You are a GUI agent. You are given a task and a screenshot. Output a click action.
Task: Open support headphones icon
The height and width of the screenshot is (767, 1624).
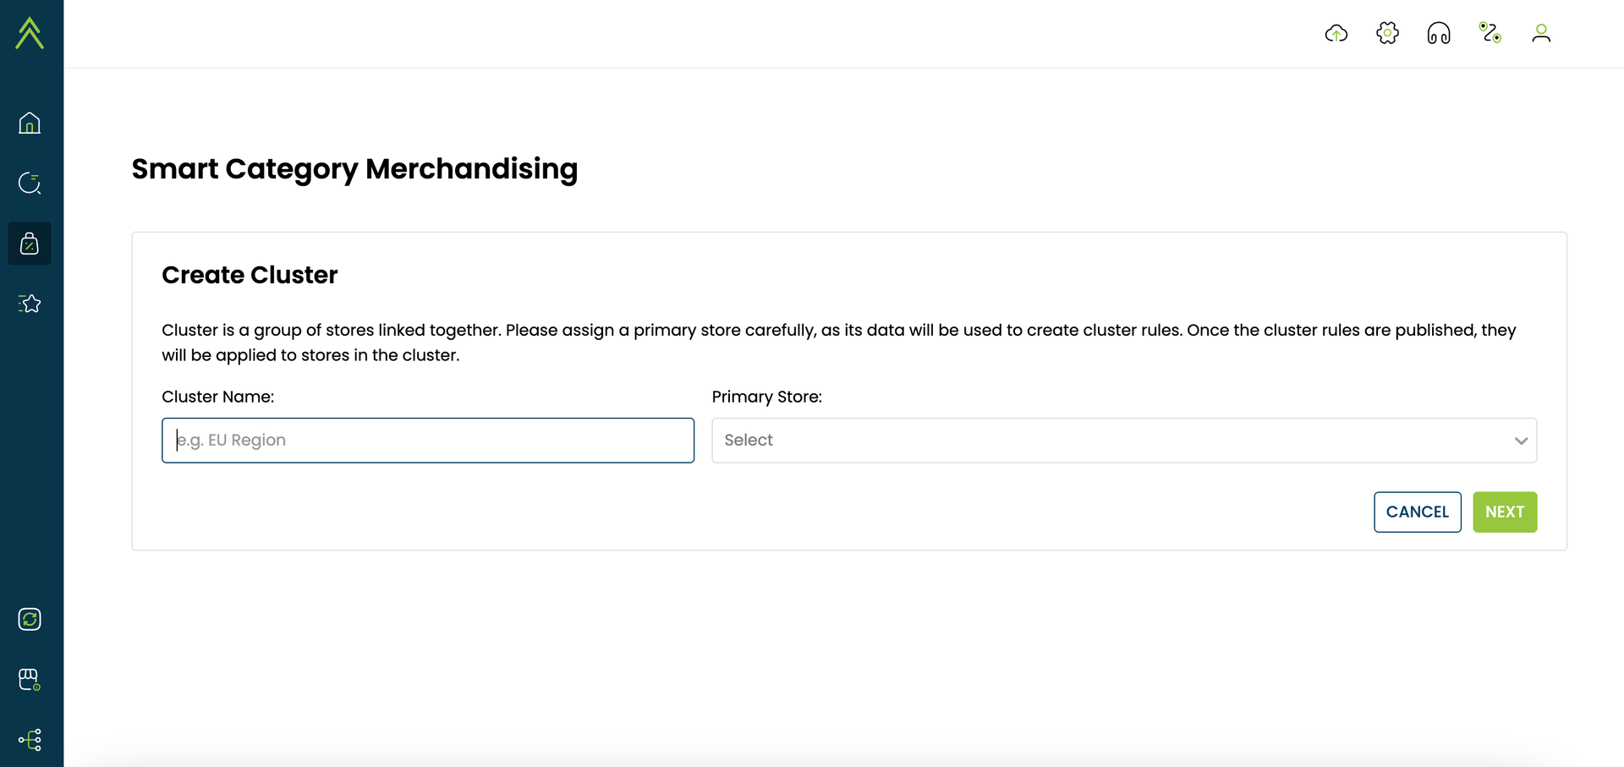coord(1439,33)
